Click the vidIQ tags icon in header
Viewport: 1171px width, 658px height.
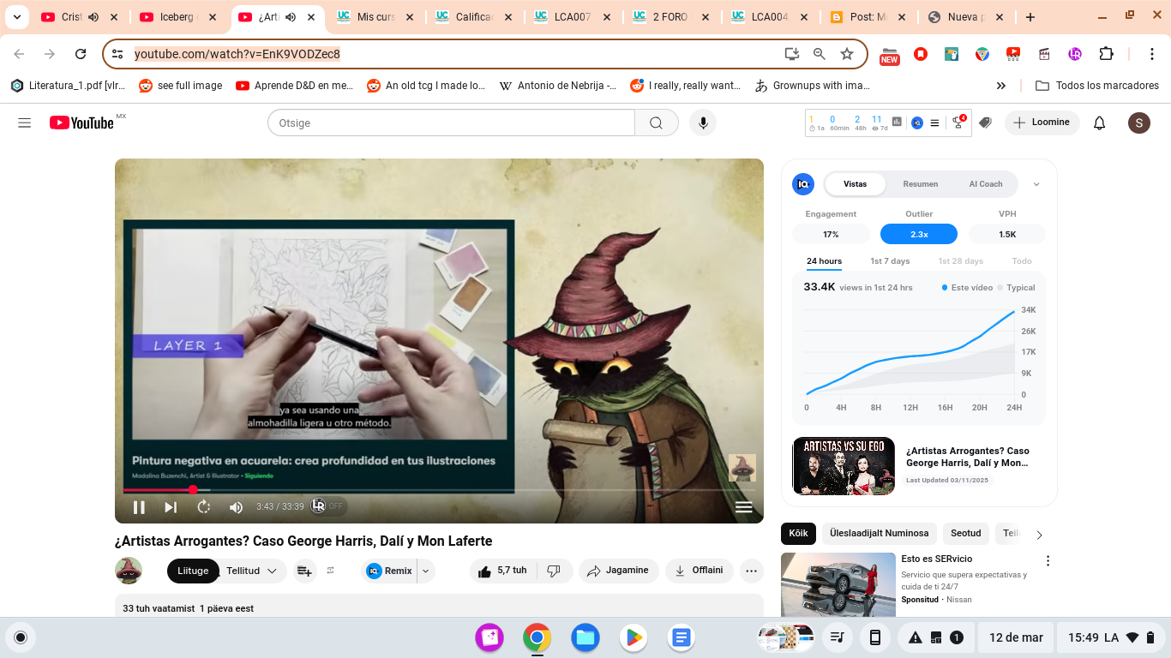(x=986, y=123)
